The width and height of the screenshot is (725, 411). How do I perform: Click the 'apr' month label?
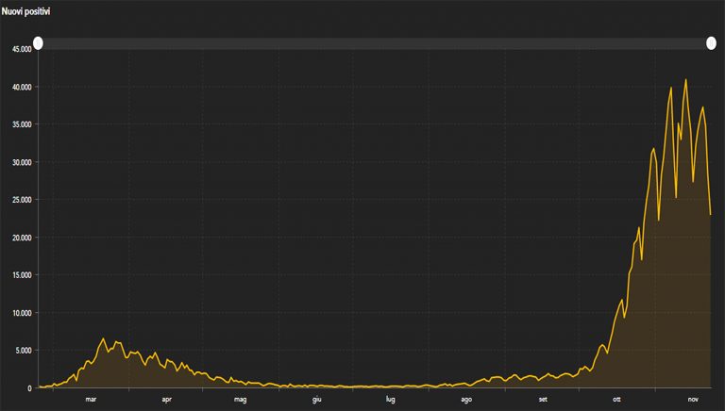166,400
